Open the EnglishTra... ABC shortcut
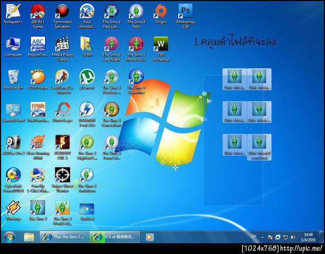325x254 pixels. (x=38, y=47)
